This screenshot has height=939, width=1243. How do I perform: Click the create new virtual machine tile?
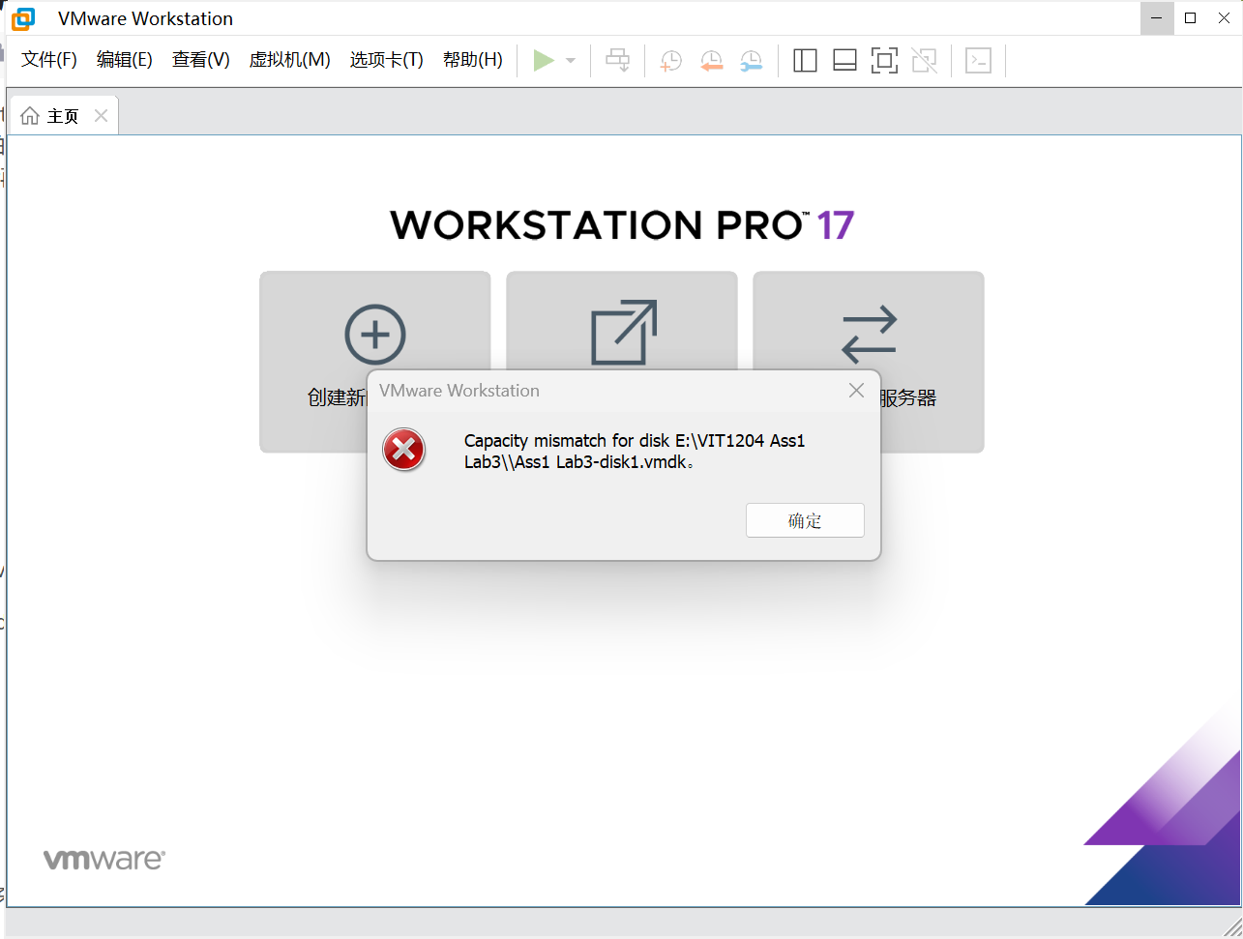click(x=375, y=362)
